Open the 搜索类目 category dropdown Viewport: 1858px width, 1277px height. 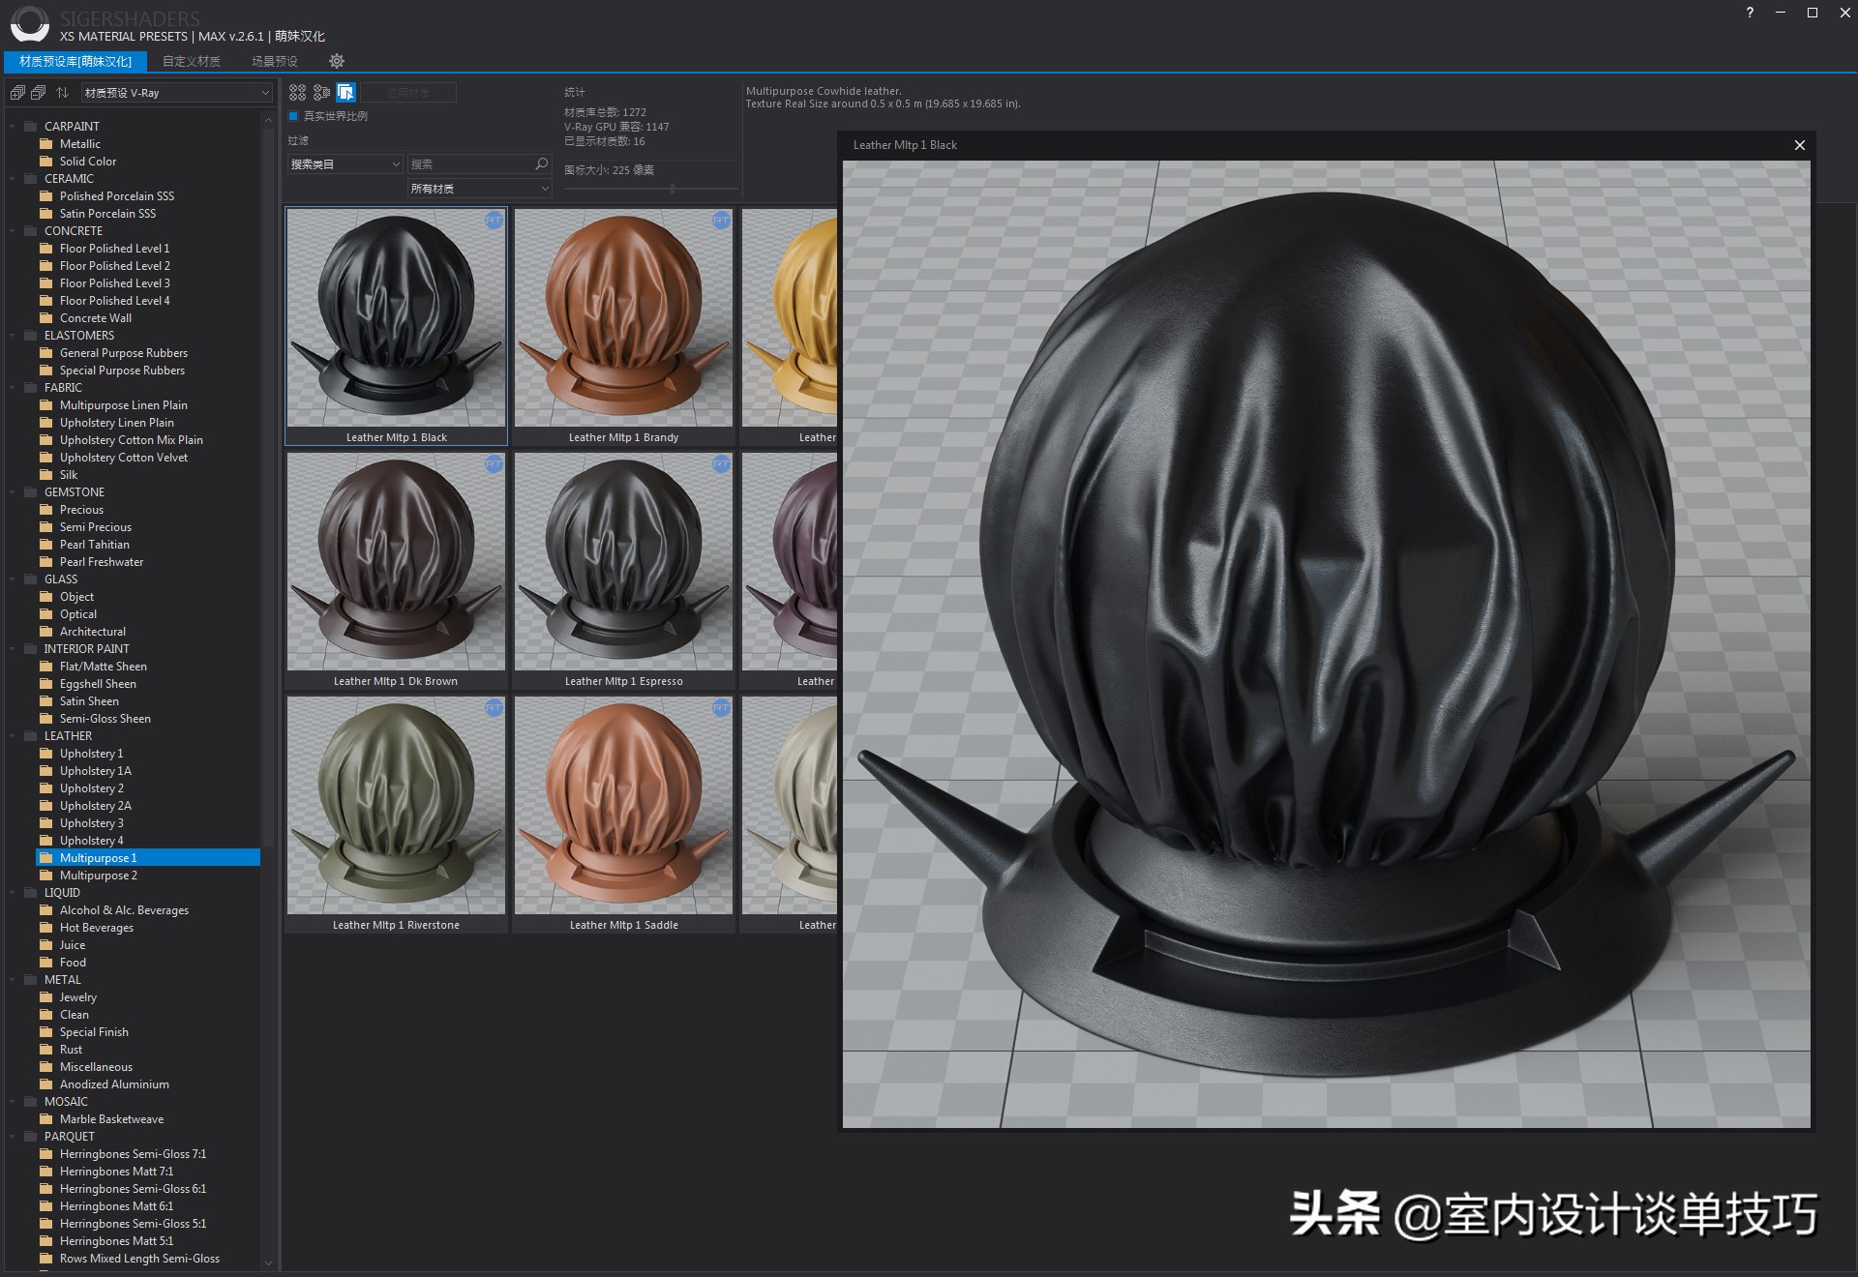point(344,164)
